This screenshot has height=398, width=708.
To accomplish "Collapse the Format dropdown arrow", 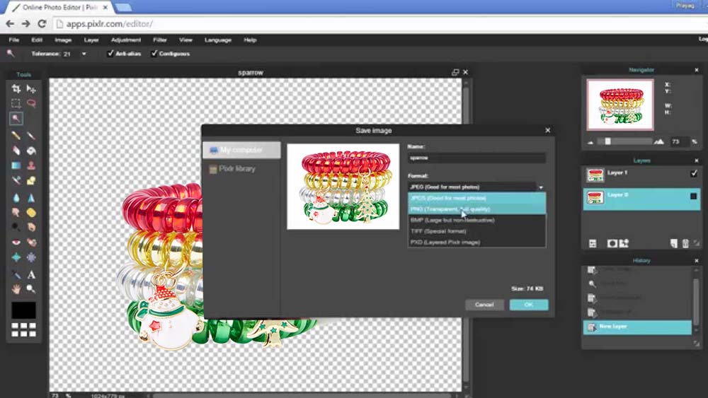I will pyautogui.click(x=541, y=187).
